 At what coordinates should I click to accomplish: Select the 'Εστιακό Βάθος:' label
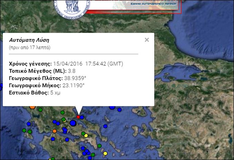pyautogui.click(x=29, y=93)
